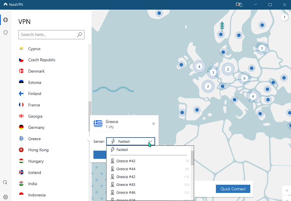Click the Hong Kong flag icon
The image size is (291, 201).
point(21,150)
